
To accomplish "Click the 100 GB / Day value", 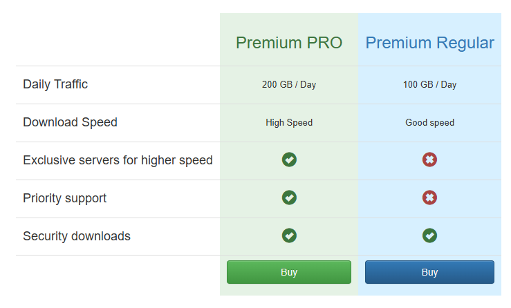I will click(x=429, y=85).
